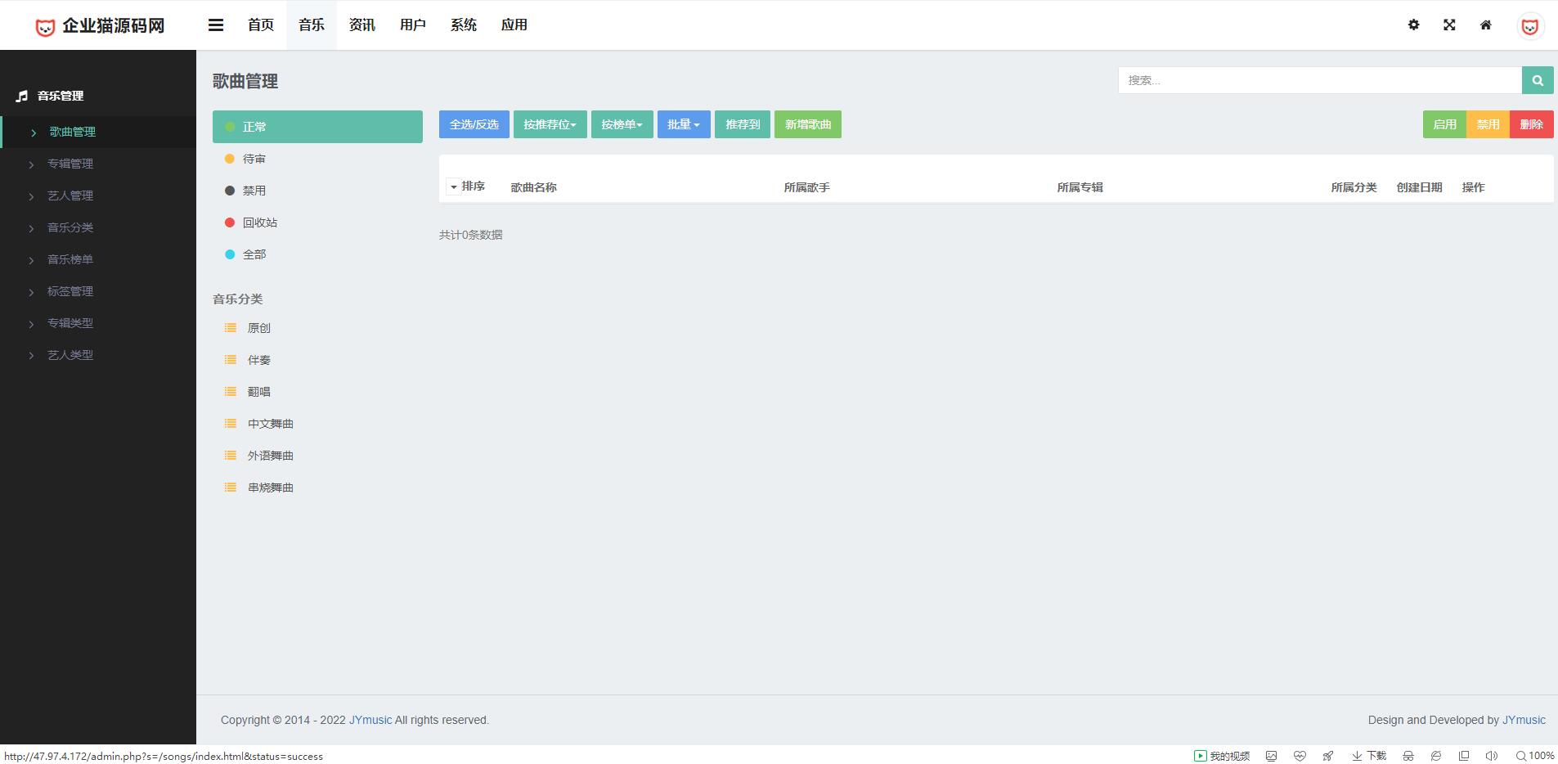The width and height of the screenshot is (1558, 764).
Task: Open settings gear icon in header
Action: click(1413, 25)
